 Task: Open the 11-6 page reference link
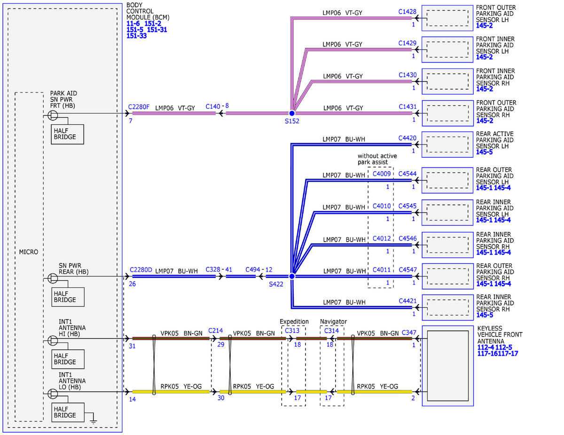[133, 23]
